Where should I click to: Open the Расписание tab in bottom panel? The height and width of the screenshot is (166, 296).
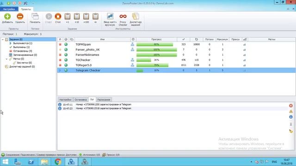(x=104, y=100)
